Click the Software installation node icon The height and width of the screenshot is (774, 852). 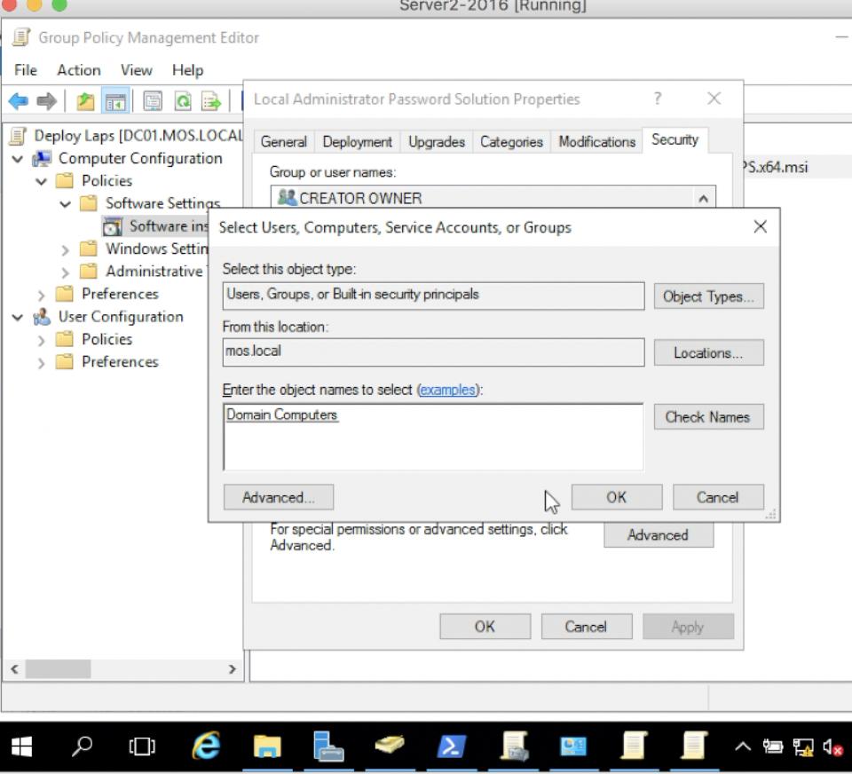click(113, 226)
